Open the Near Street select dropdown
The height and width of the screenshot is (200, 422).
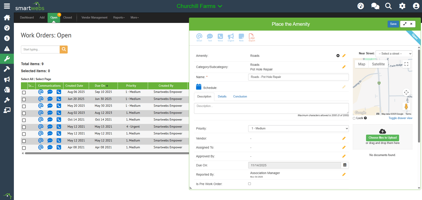pos(394,54)
